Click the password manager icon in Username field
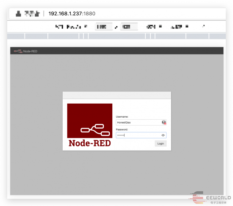 tap(164, 122)
